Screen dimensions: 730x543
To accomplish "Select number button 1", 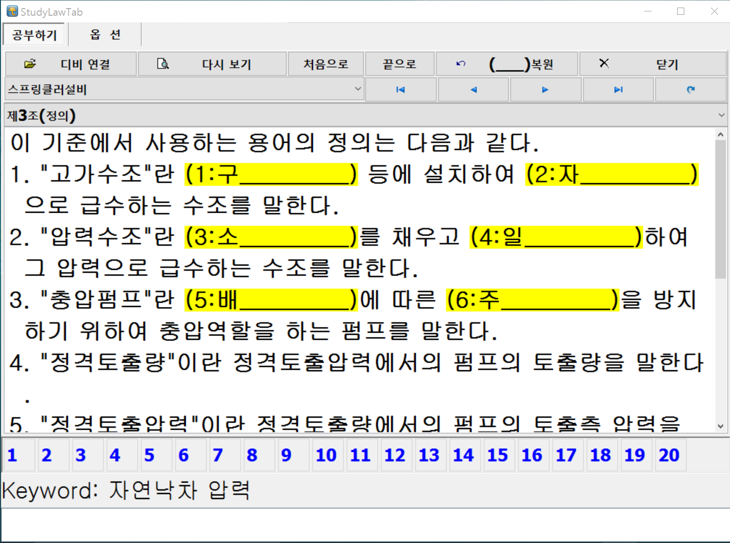I will pos(18,455).
